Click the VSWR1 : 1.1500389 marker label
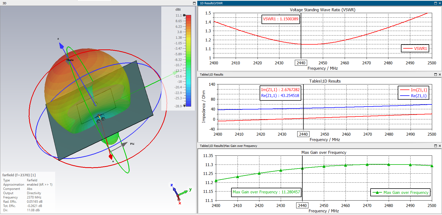Image resolution: width=442 pixels, height=215 pixels. (x=280, y=19)
